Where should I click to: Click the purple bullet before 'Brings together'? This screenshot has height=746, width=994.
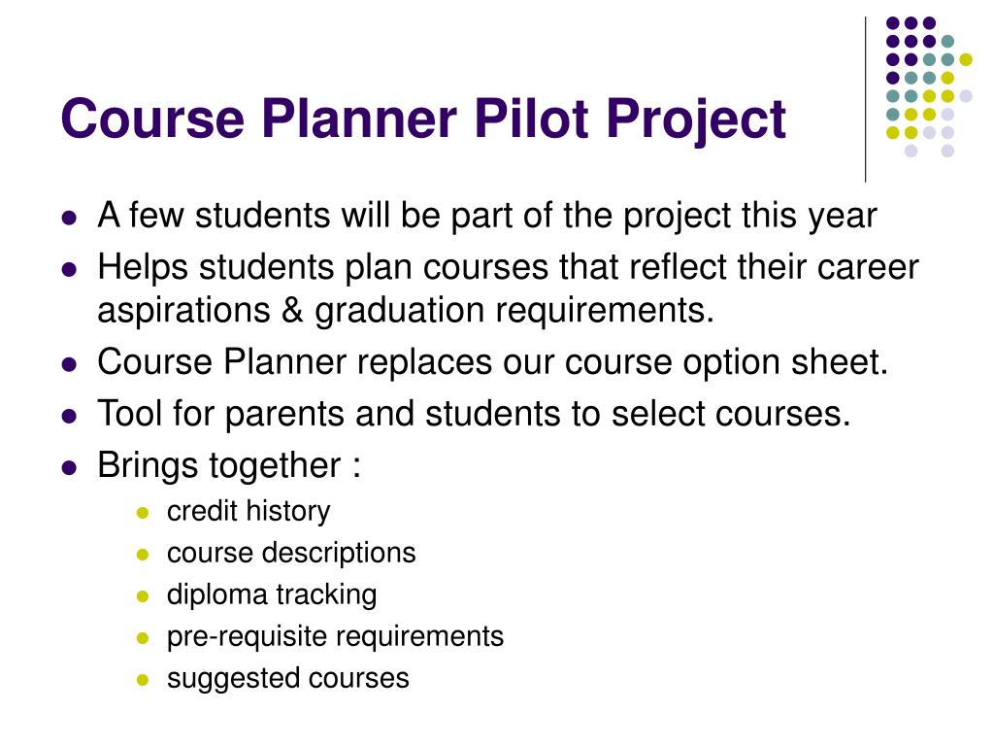70,468
